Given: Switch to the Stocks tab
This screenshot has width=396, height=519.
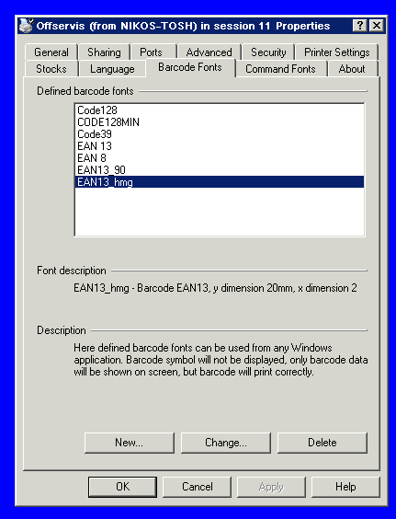Looking at the screenshot, I should click(51, 69).
